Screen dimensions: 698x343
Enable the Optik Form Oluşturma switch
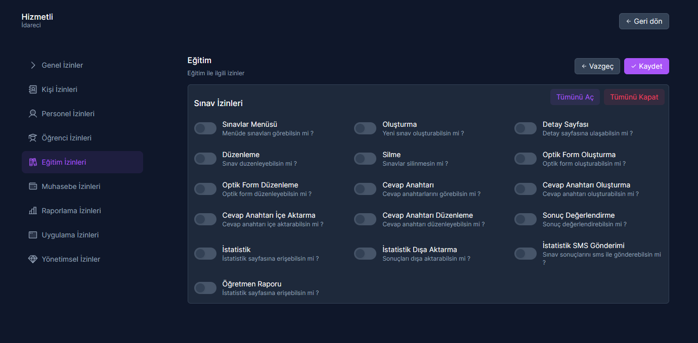click(x=526, y=159)
